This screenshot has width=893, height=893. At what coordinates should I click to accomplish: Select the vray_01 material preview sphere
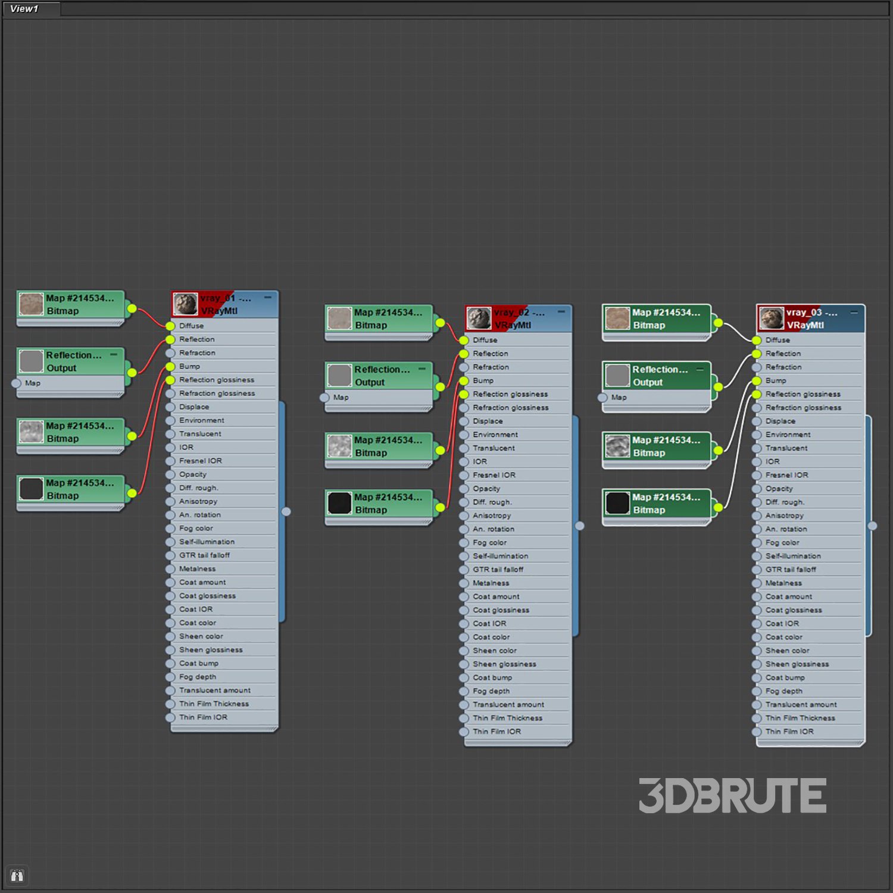[185, 304]
